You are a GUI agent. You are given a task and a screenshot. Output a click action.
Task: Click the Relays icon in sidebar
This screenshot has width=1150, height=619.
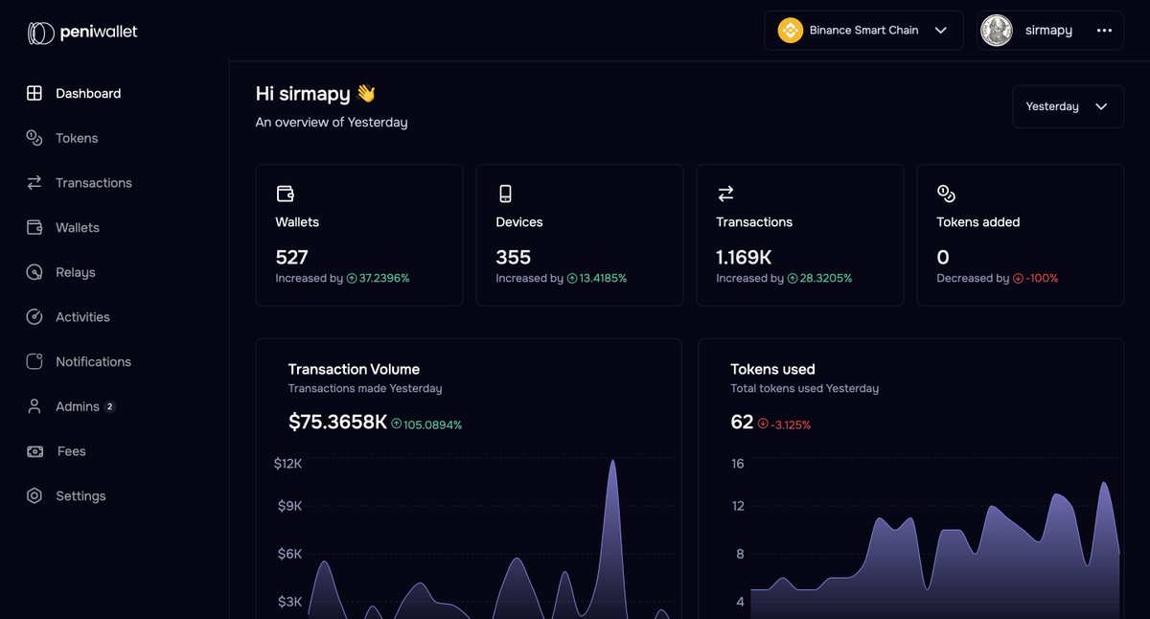(x=34, y=272)
